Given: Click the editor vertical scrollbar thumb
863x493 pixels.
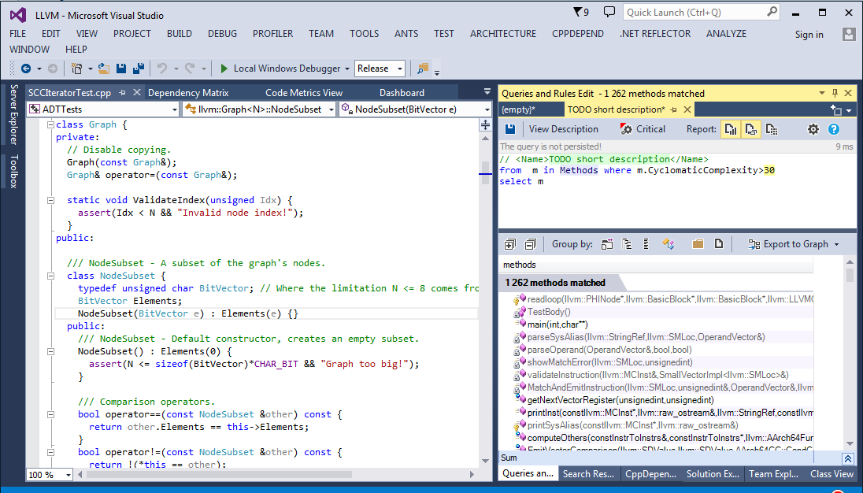Looking at the screenshot, I should click(x=485, y=173).
